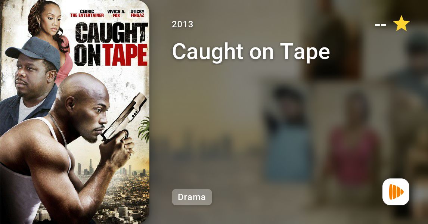
Task: Click the 2013 release year label
Action: point(183,24)
